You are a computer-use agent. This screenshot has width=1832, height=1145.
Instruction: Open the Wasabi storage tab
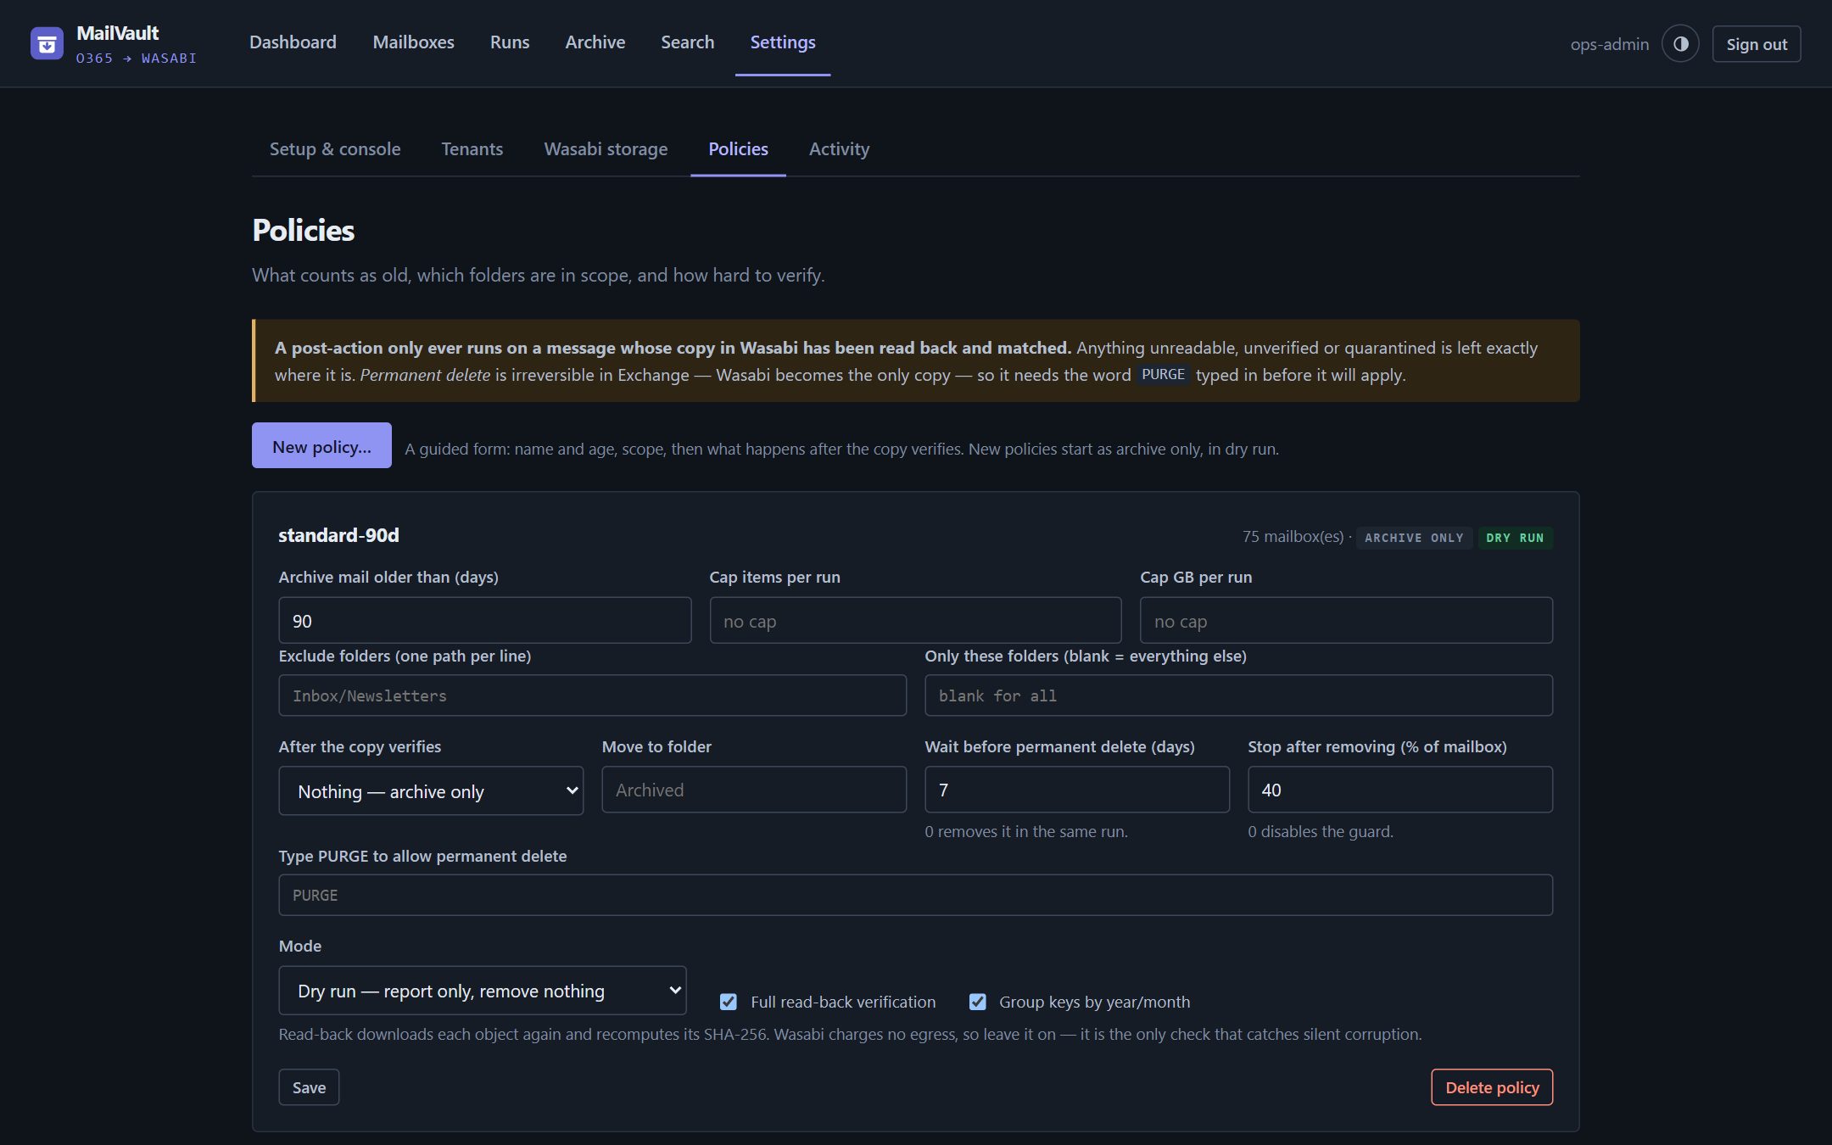pos(606,149)
